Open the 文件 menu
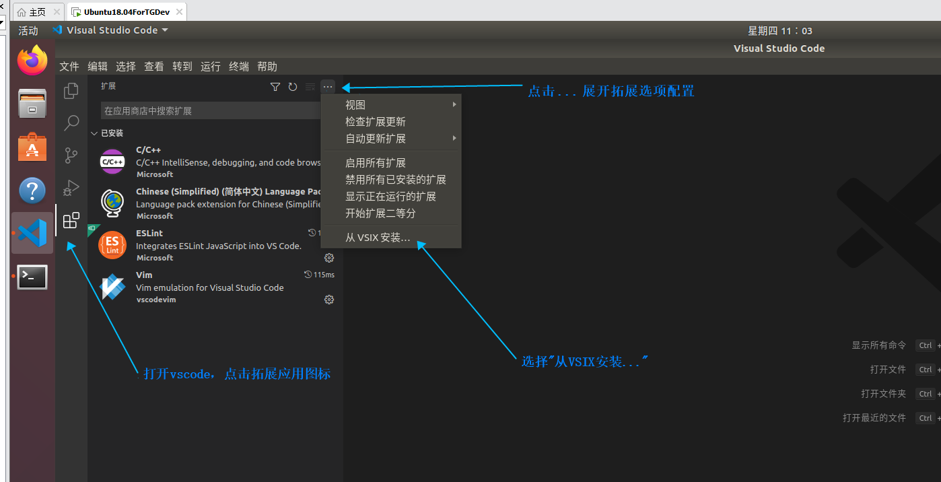Viewport: 941px width, 482px height. click(x=69, y=67)
